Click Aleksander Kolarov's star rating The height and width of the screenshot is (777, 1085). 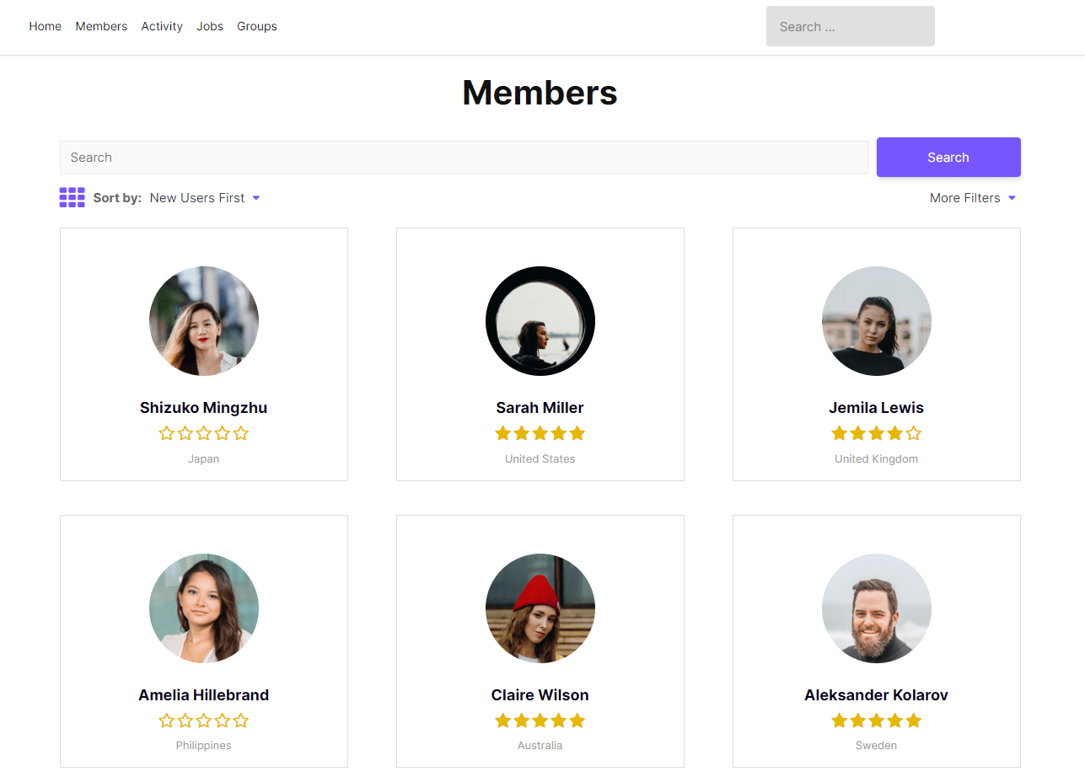[x=876, y=721]
